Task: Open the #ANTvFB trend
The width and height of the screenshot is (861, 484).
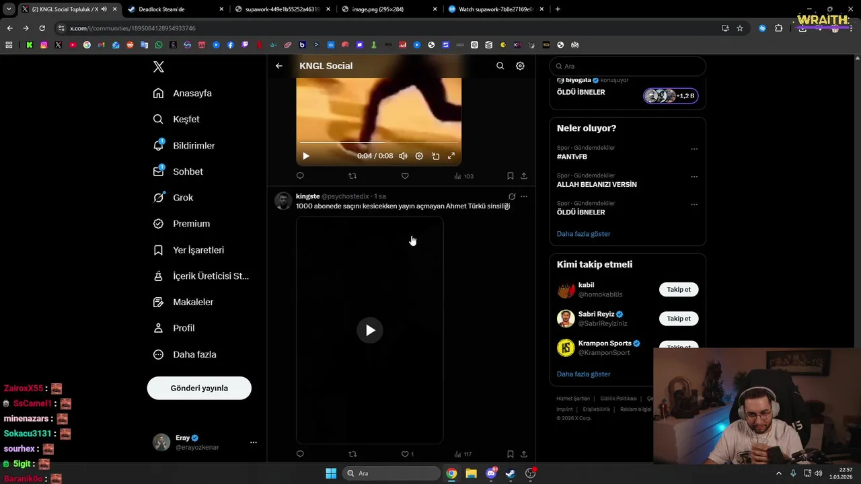Action: [572, 157]
